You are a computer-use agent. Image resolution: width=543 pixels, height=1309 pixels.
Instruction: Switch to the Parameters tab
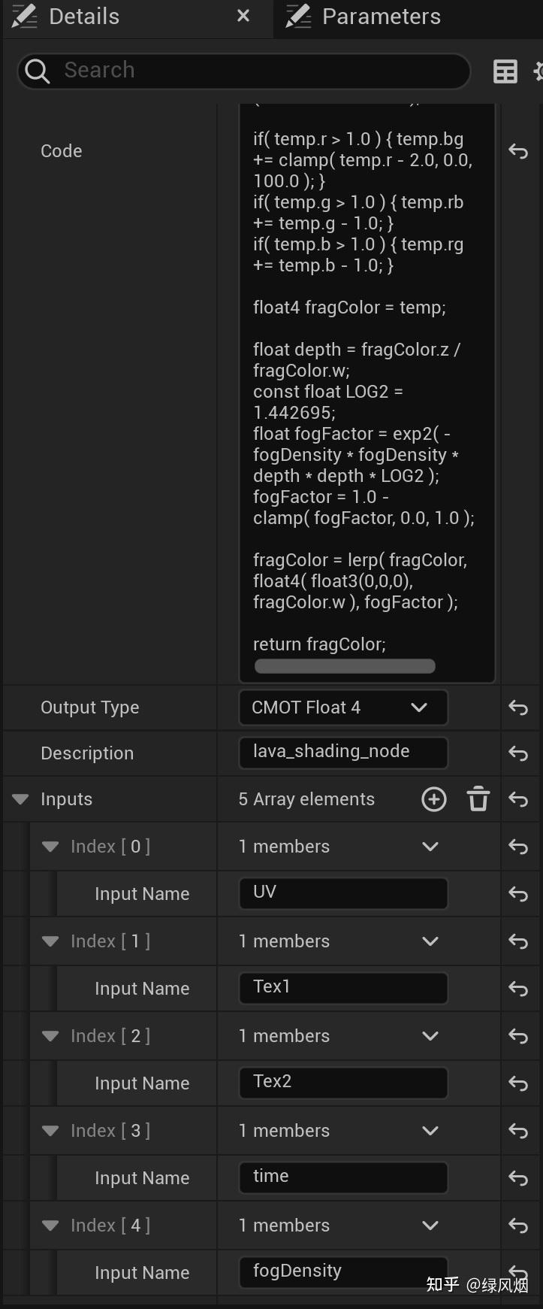[x=381, y=17]
